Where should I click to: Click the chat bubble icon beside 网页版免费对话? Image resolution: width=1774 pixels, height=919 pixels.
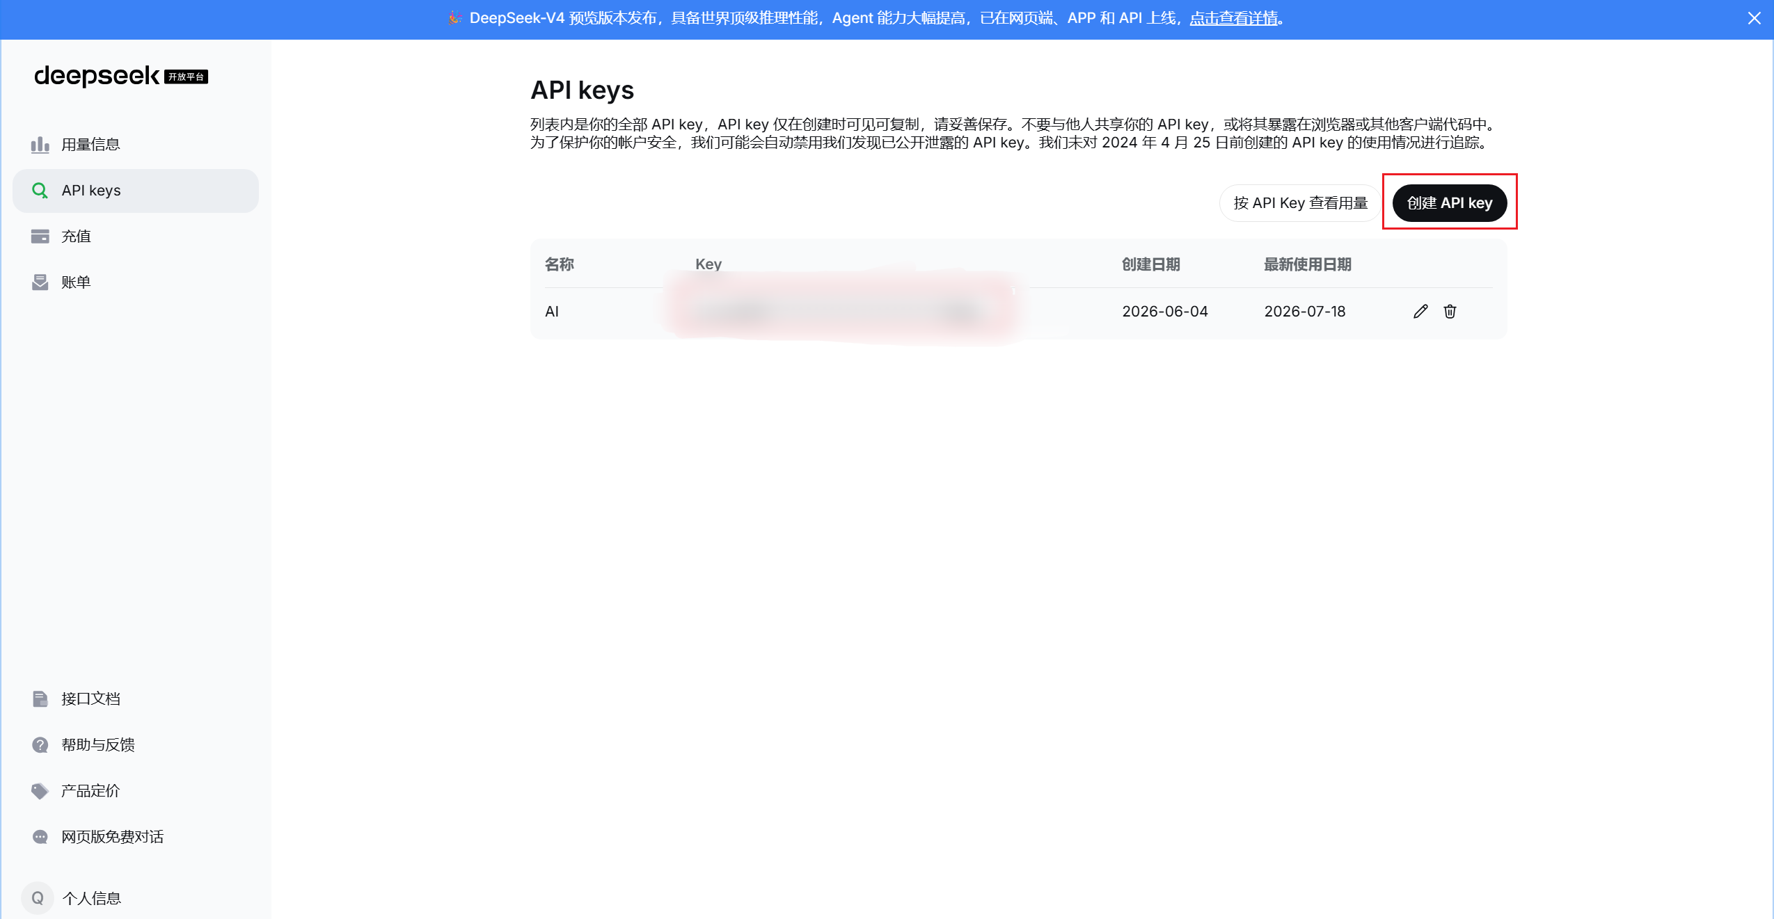(40, 837)
